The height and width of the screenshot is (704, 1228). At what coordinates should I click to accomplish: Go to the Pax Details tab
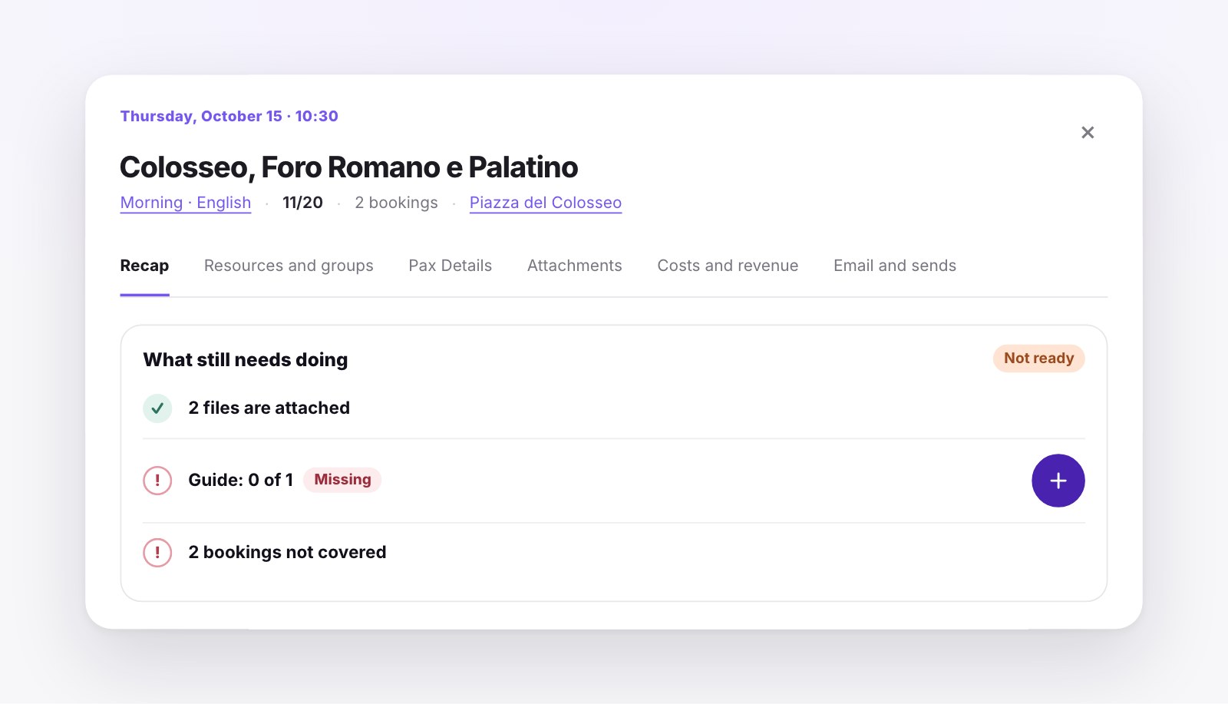point(451,266)
